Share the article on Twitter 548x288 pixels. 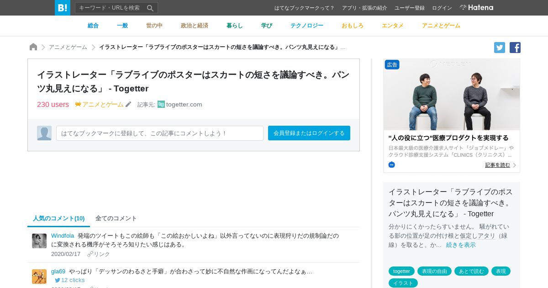click(500, 48)
